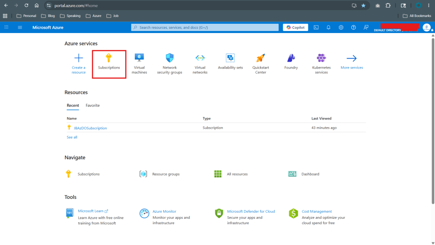Open the Azure bookmarks folder

tap(94, 16)
